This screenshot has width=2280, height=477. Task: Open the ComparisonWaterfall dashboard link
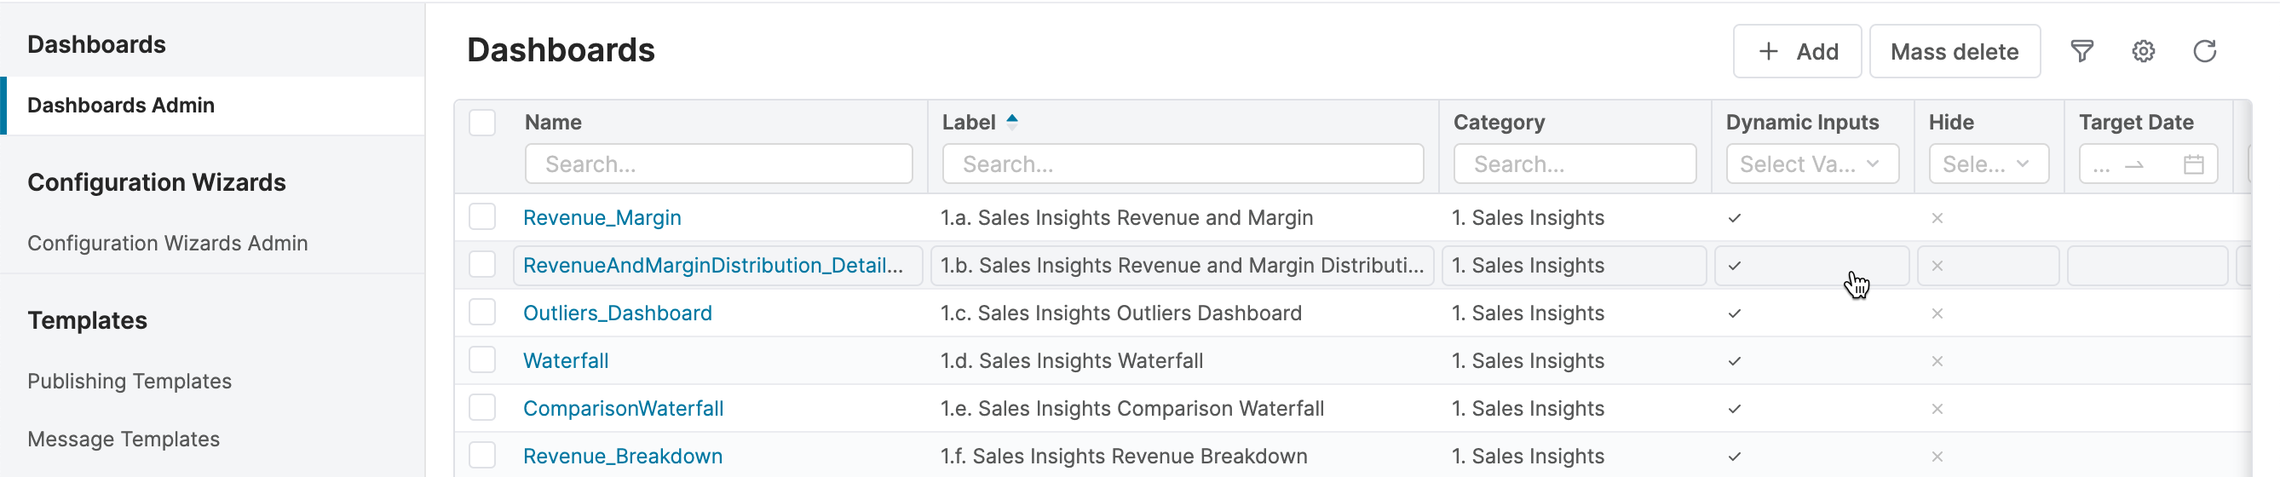(622, 409)
